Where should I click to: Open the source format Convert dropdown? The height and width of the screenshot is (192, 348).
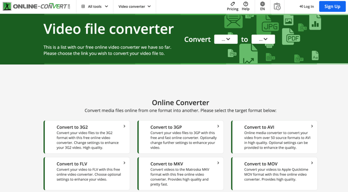pos(226,39)
